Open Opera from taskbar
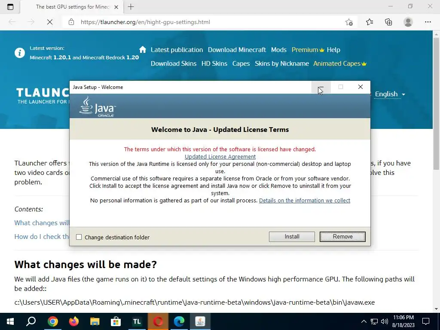 tap(158, 321)
